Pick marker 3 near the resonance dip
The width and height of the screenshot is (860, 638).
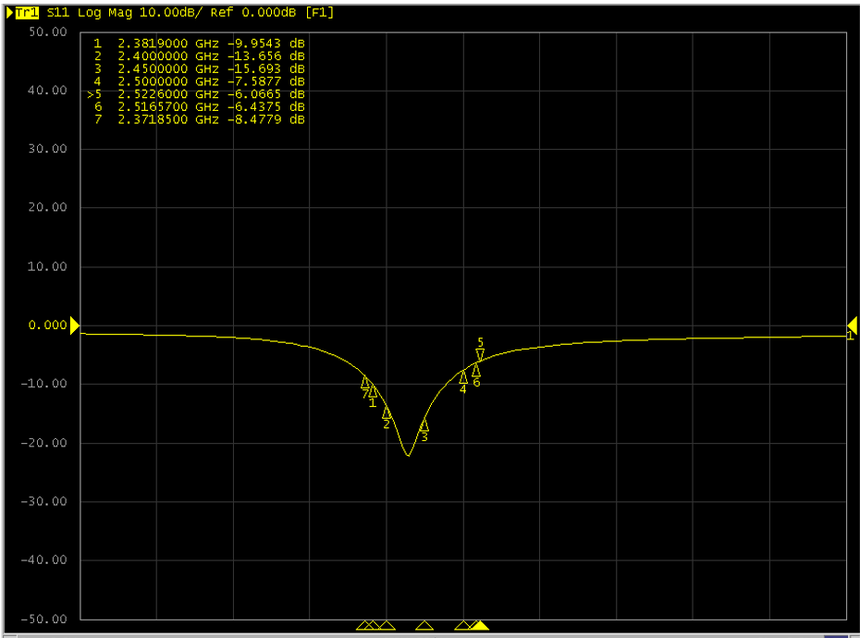(424, 425)
